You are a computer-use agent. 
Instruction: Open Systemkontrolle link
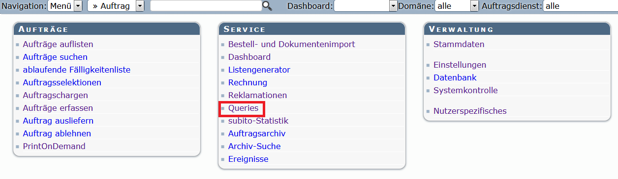465,90
